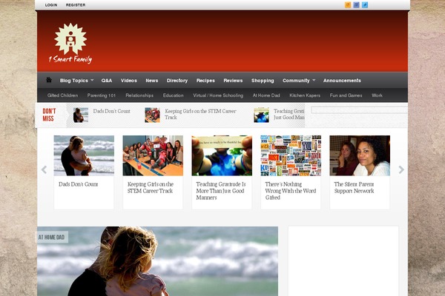This screenshot has height=296, width=445.
Task: Open Dads Don't Count ticker headline
Action: pyautogui.click(x=111, y=111)
